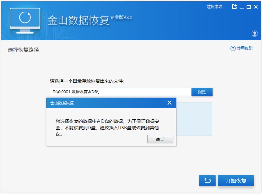Click the monitor-shaped app logo icon

coord(25,20)
